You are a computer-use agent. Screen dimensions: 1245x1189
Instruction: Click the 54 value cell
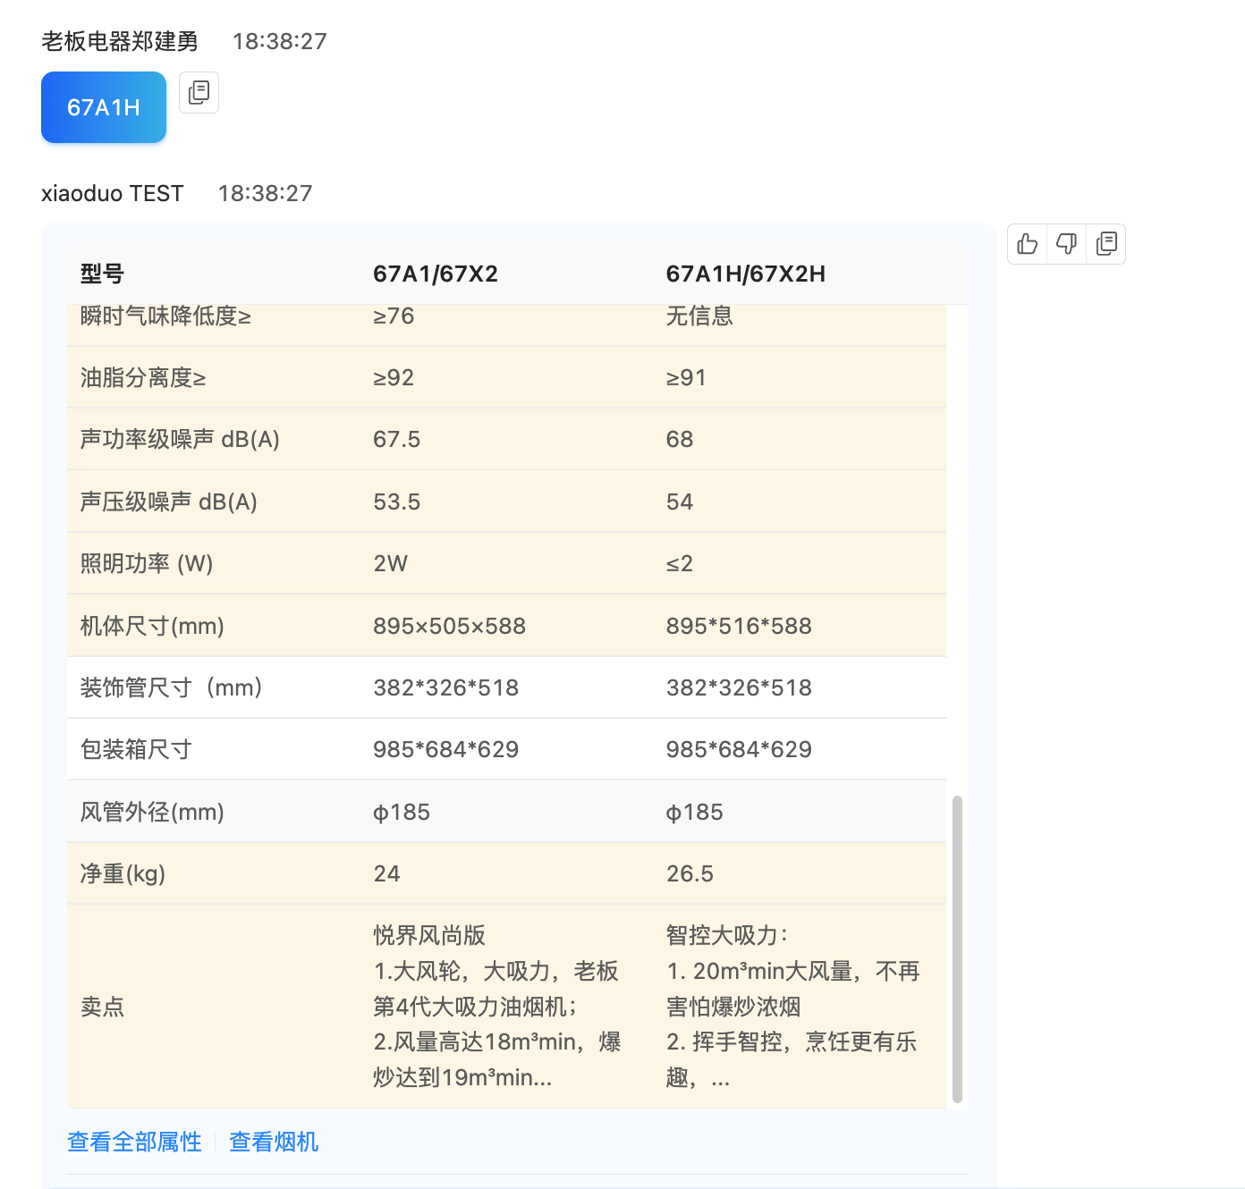click(680, 502)
